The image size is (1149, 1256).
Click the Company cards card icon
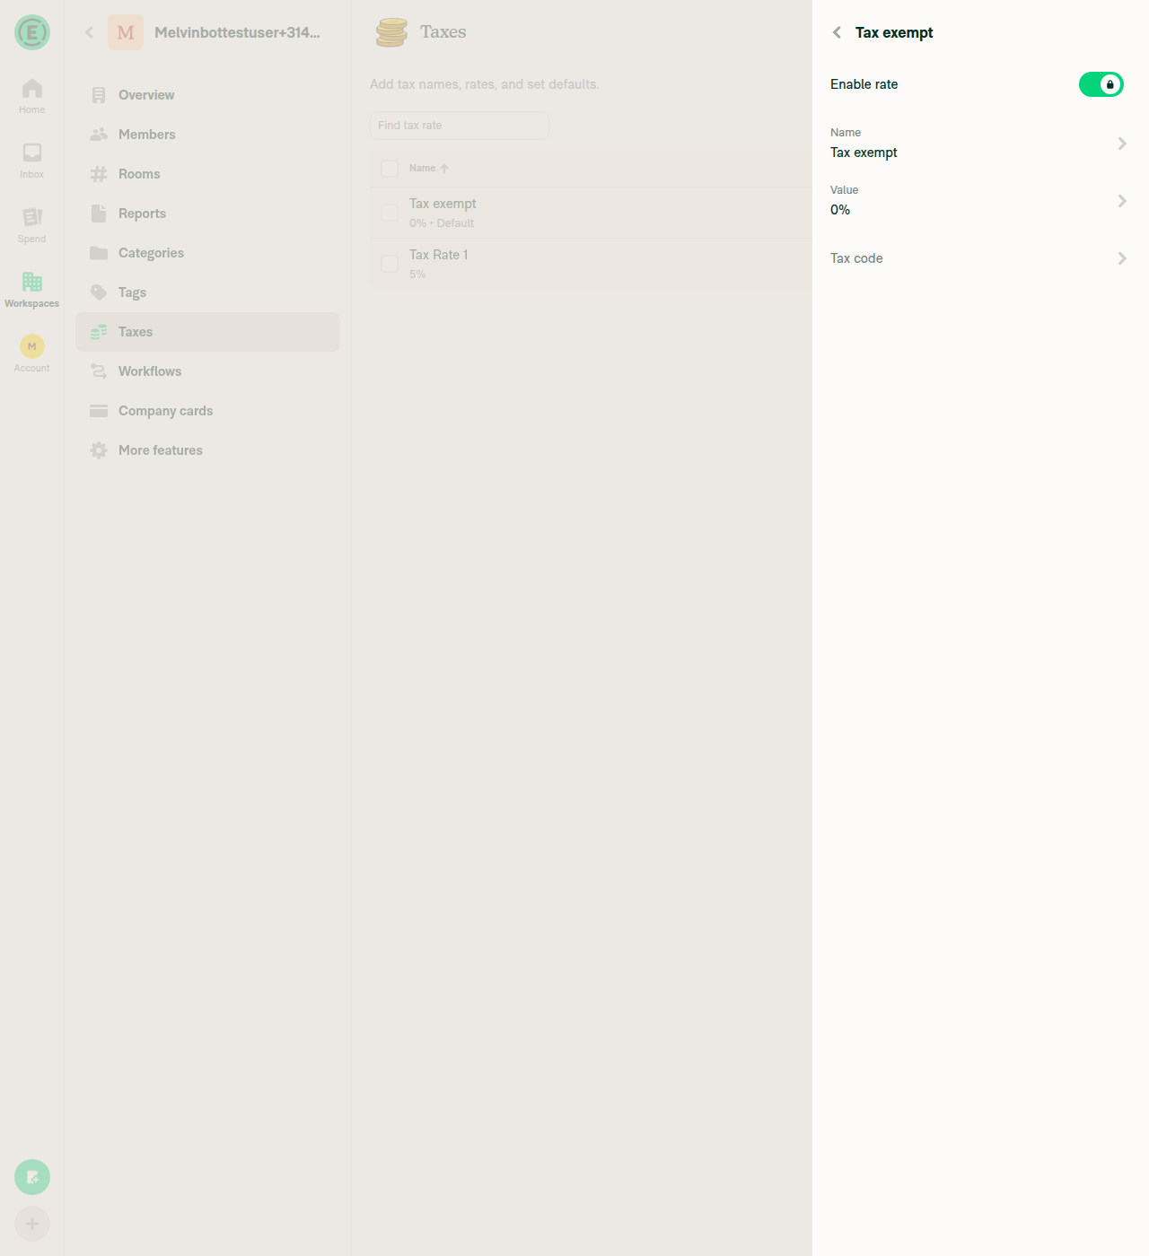coord(99,411)
